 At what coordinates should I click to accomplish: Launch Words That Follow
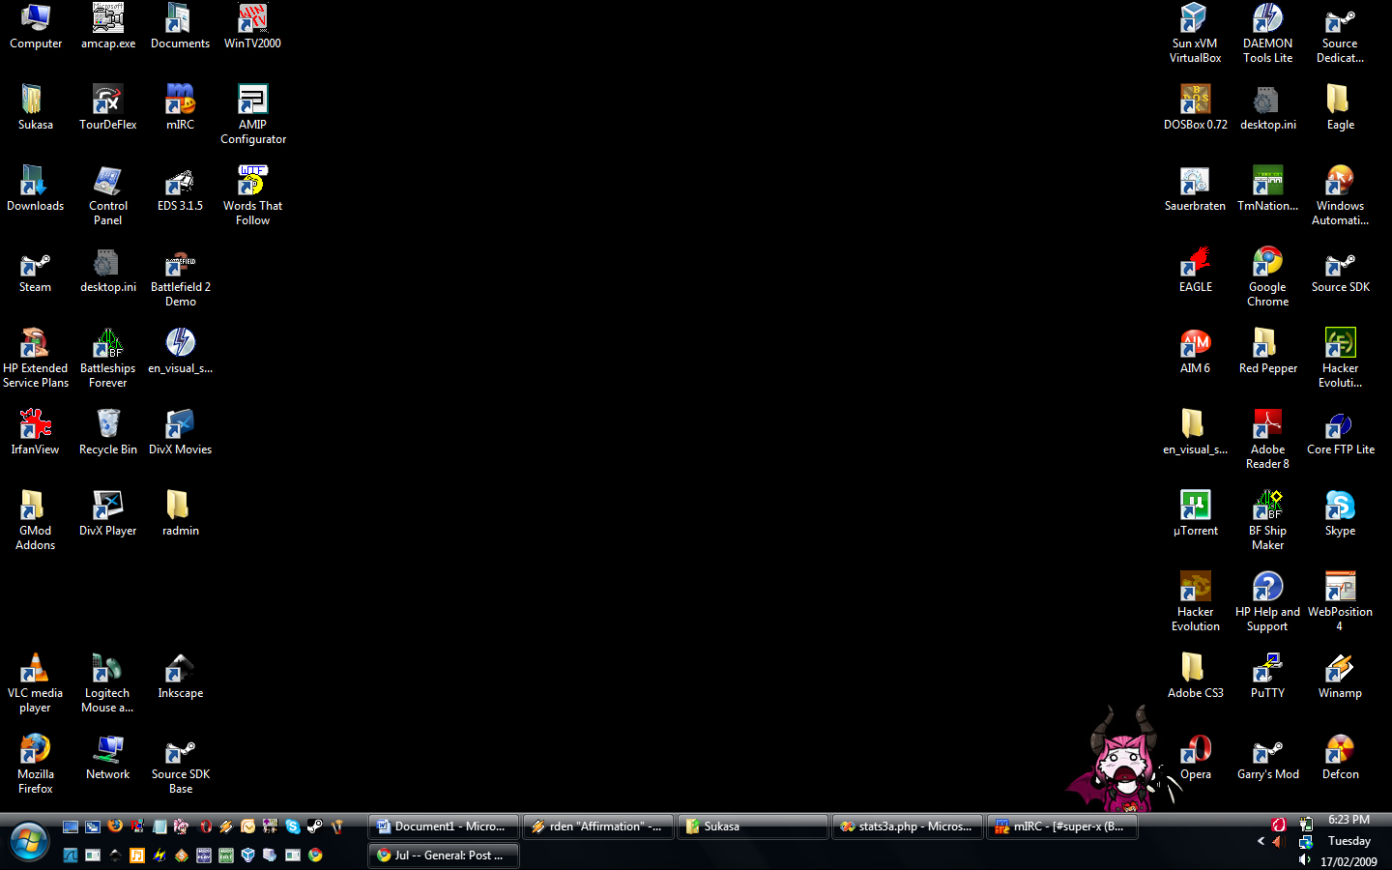point(252,195)
